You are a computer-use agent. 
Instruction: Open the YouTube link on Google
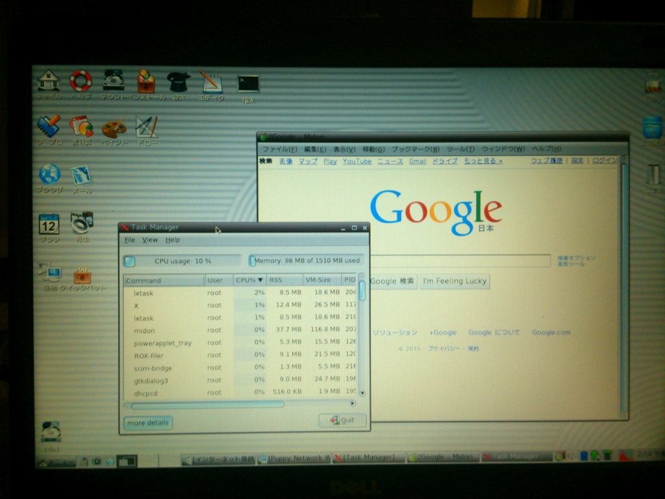click(357, 161)
